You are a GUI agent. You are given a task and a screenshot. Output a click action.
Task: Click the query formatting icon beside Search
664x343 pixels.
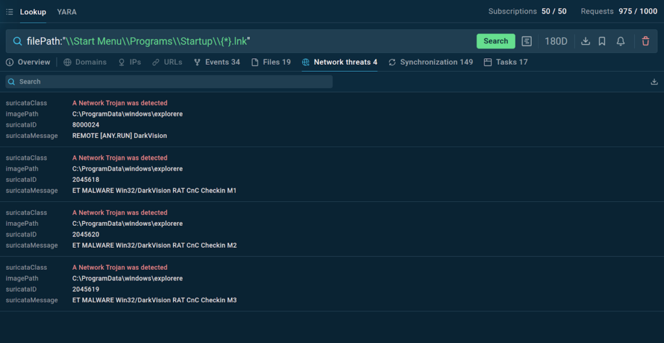pos(527,41)
